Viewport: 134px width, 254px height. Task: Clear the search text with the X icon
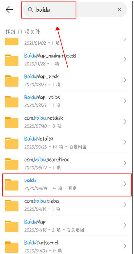point(120,10)
